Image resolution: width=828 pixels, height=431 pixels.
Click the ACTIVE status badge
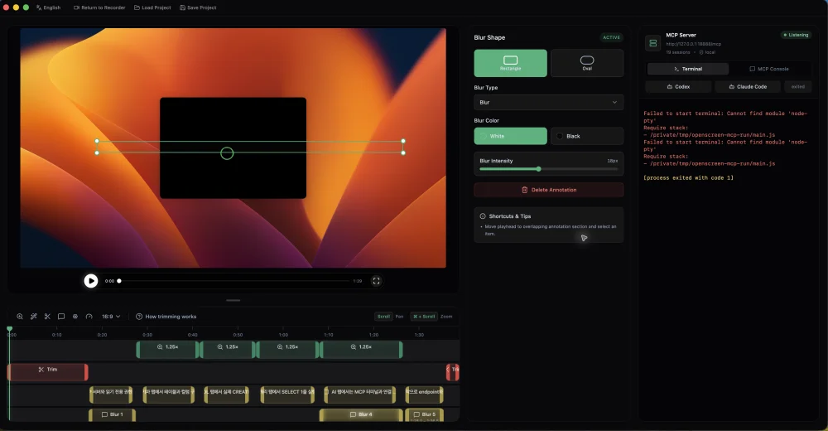point(612,37)
